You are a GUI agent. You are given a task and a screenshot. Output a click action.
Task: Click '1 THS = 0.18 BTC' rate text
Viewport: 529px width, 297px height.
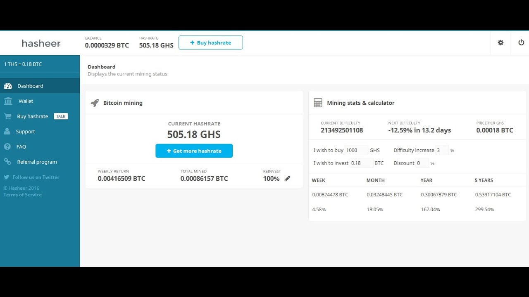point(23,64)
